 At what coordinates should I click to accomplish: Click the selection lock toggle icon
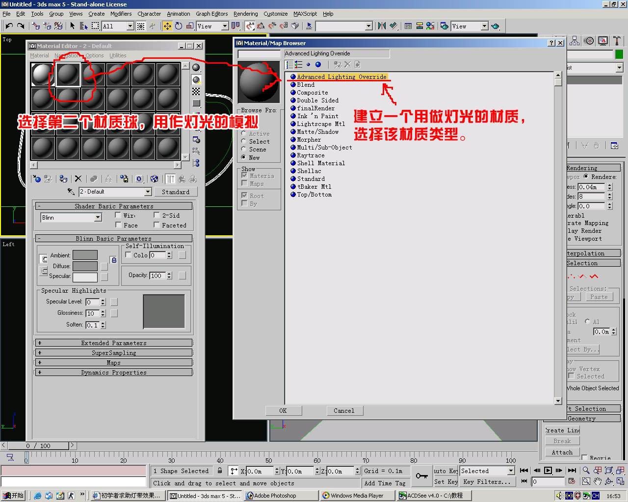[220, 471]
